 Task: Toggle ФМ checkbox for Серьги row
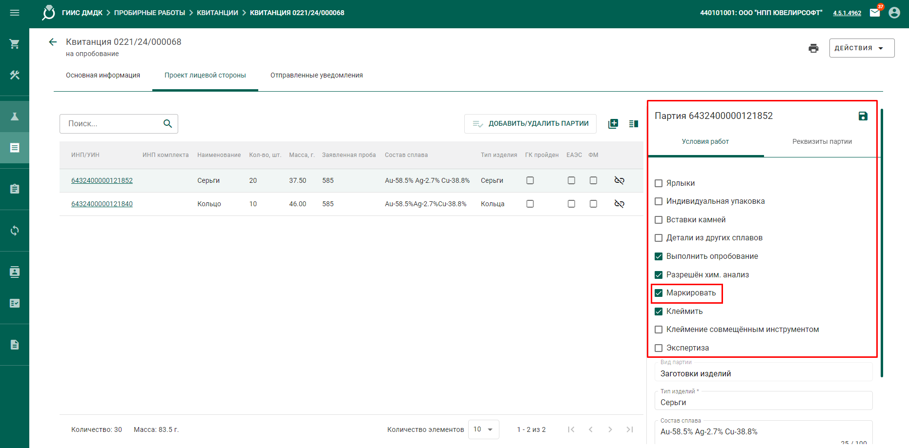[593, 180]
